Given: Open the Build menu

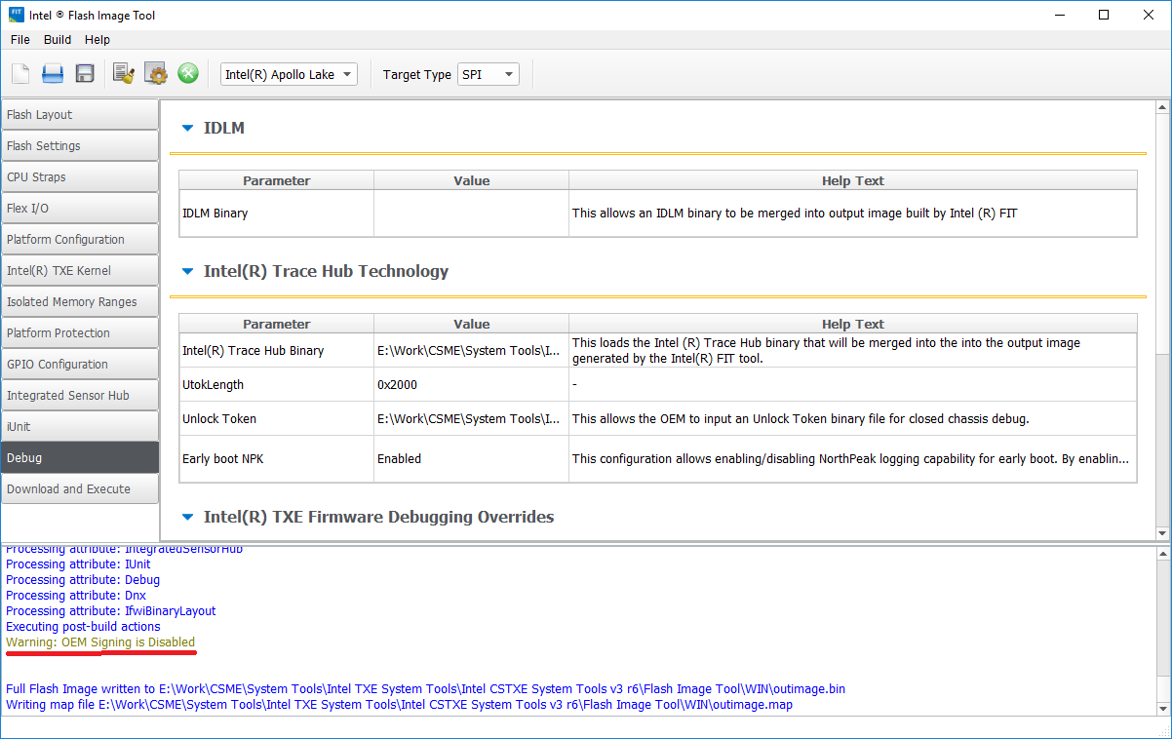Looking at the screenshot, I should 58,40.
